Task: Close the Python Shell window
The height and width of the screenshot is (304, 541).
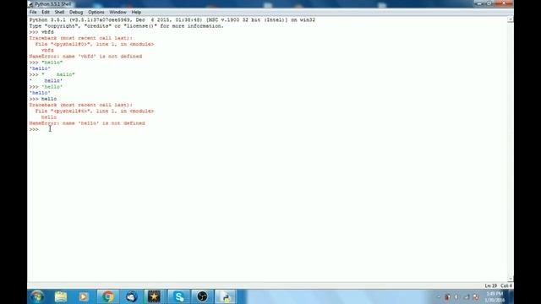Action: 504,3
